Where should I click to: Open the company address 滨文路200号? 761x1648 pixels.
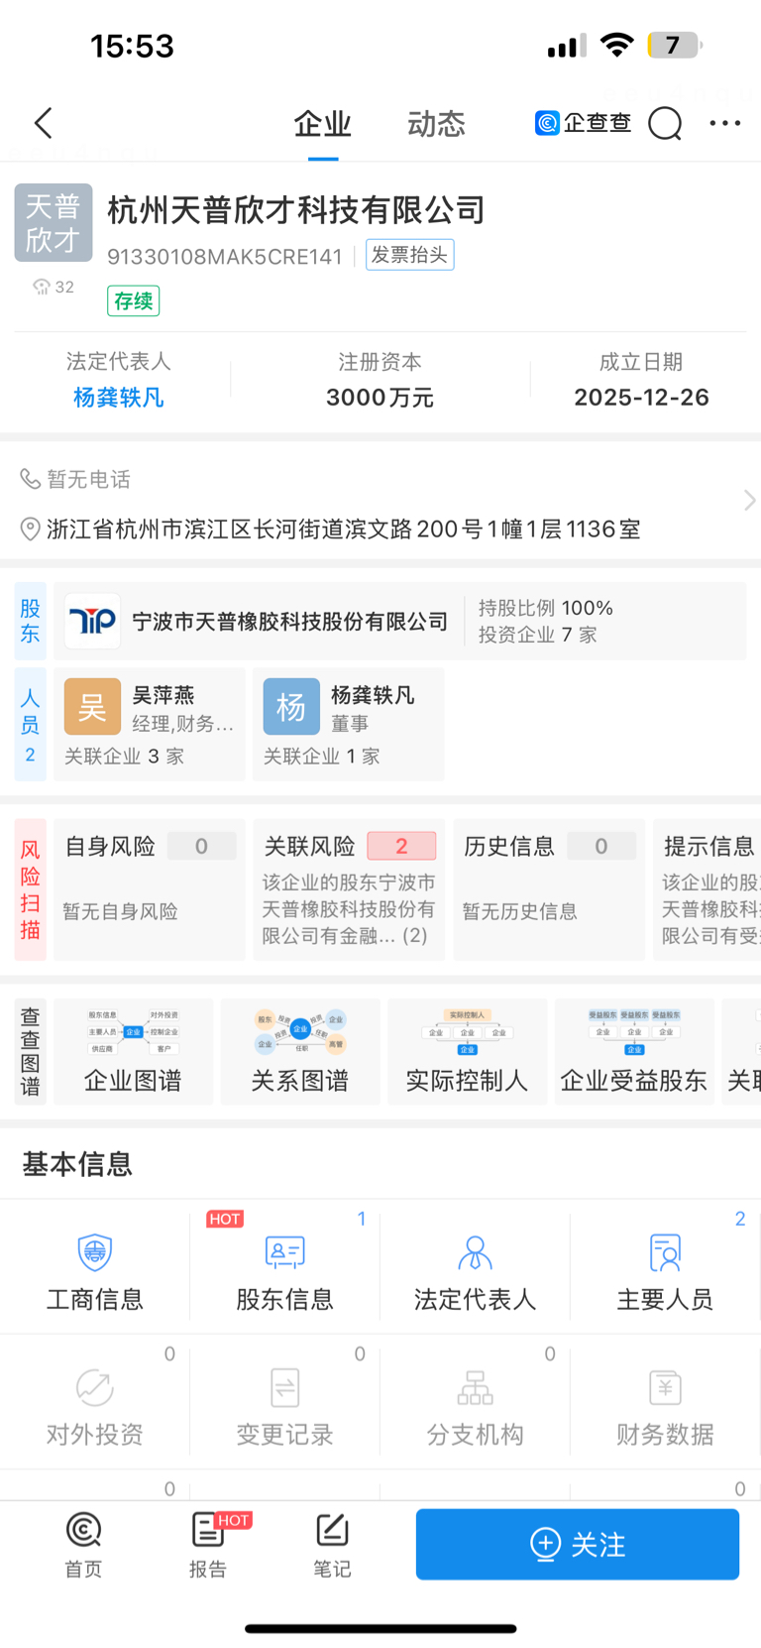coord(343,530)
